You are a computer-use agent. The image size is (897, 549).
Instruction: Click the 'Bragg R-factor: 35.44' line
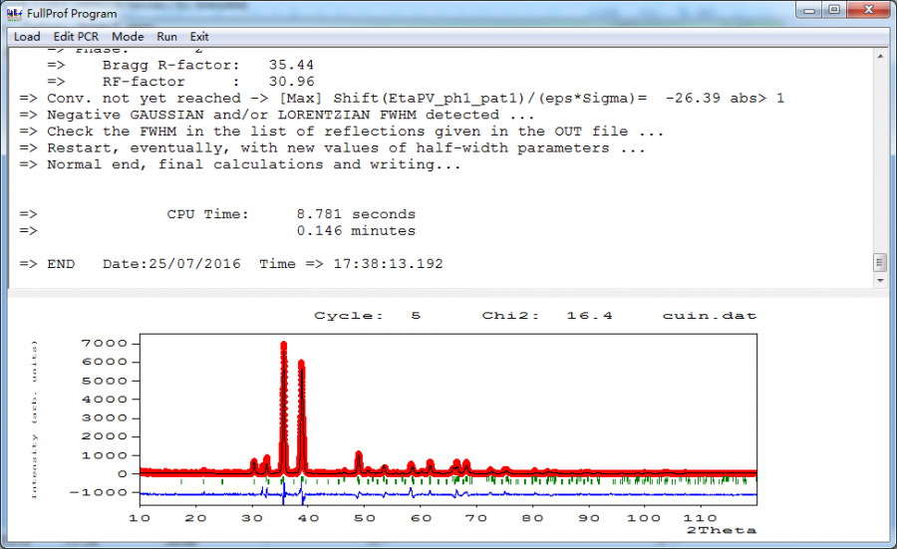point(180,65)
